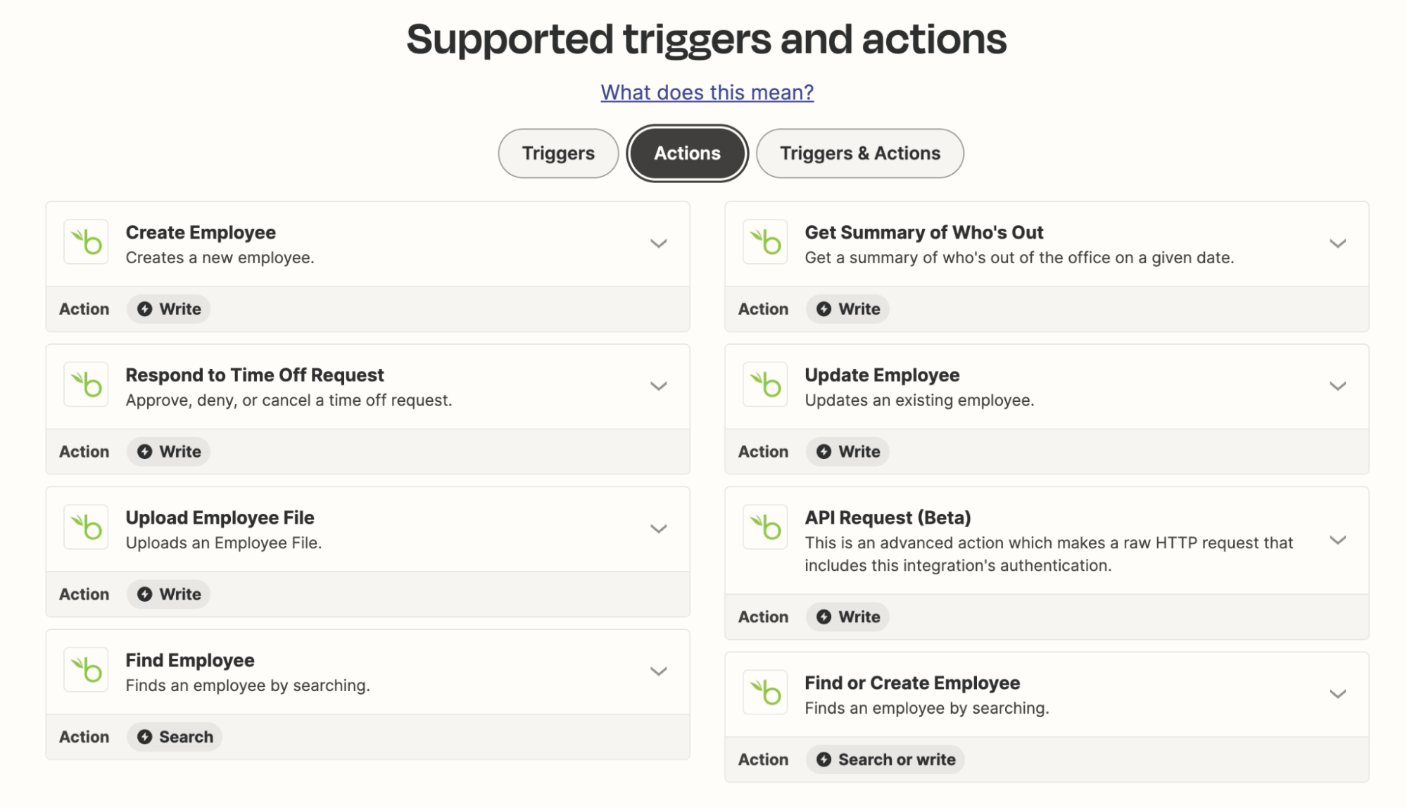
Task: Show the Triggers & Actions tab
Action: point(860,153)
